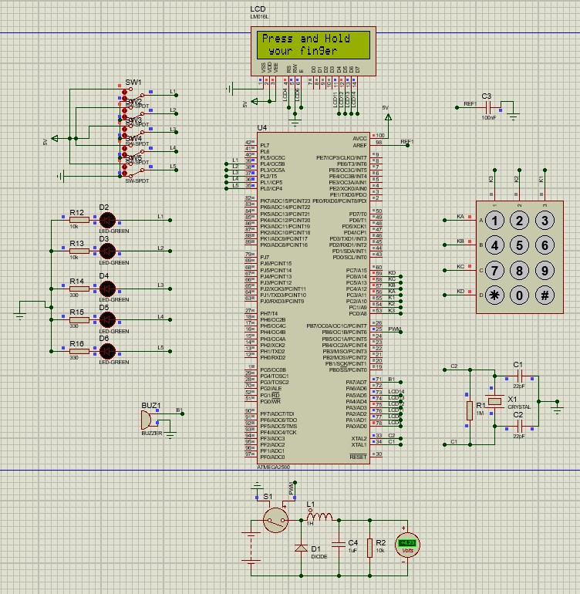Select the D2 green LED
This screenshot has width=580, height=594.
tap(108, 219)
